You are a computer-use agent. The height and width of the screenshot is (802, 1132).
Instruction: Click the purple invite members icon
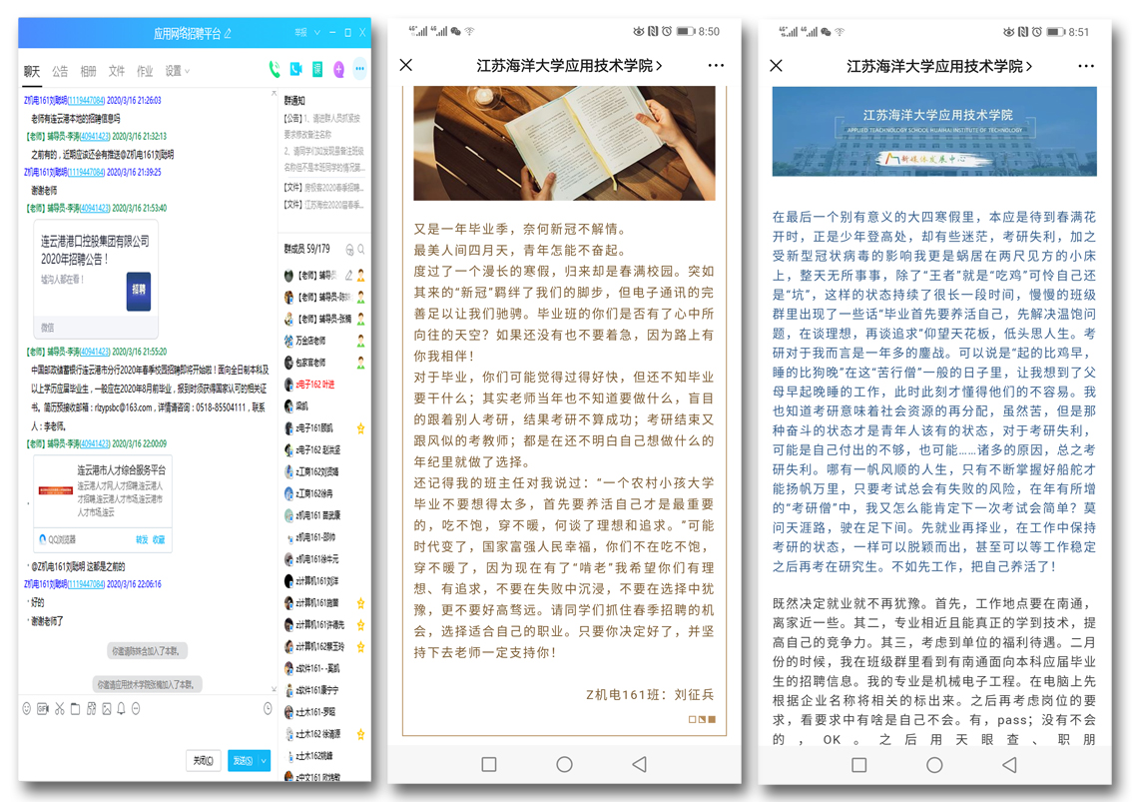pyautogui.click(x=339, y=70)
